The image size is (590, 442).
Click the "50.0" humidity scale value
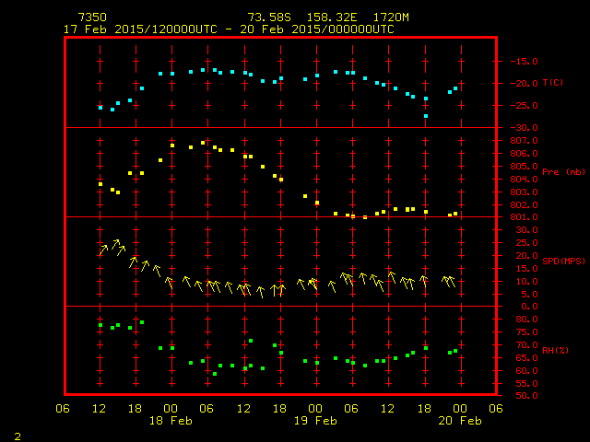click(526, 396)
